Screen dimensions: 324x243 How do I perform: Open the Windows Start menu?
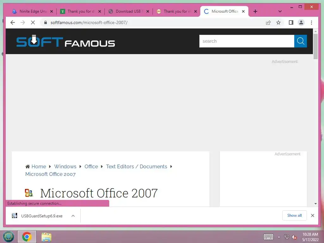pyautogui.click(x=9, y=237)
